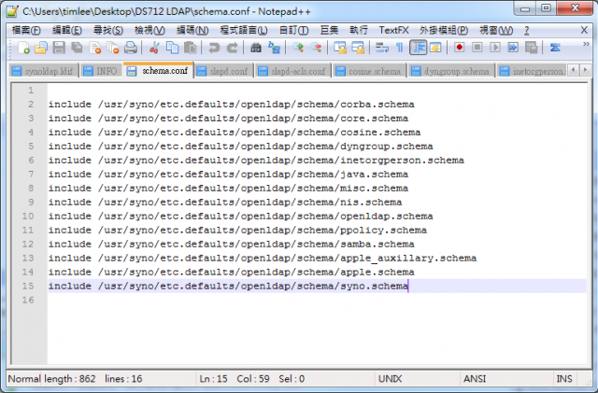Image resolution: width=598 pixels, height=393 pixels.
Task: Click the synchronize horizontal scrolling icon
Action: point(358,48)
